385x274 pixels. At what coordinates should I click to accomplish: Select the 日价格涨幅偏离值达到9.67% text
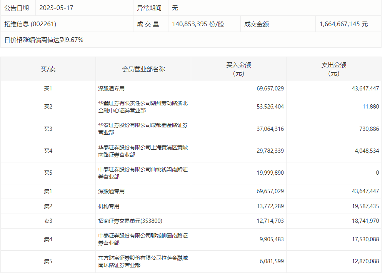44,40
